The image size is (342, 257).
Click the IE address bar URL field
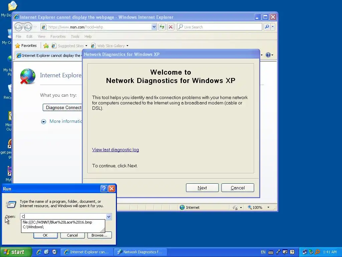(x=99, y=27)
